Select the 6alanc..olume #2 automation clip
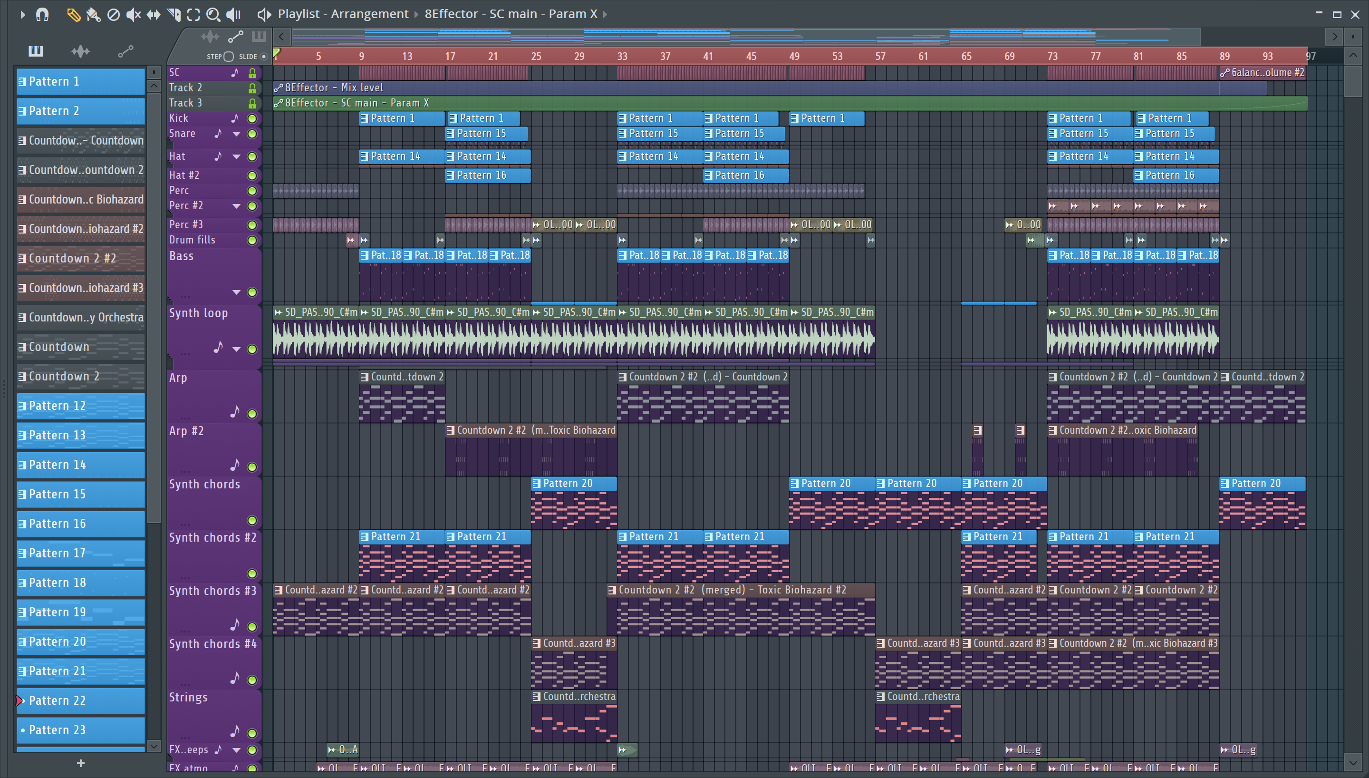Image resolution: width=1369 pixels, height=778 pixels. (1263, 73)
